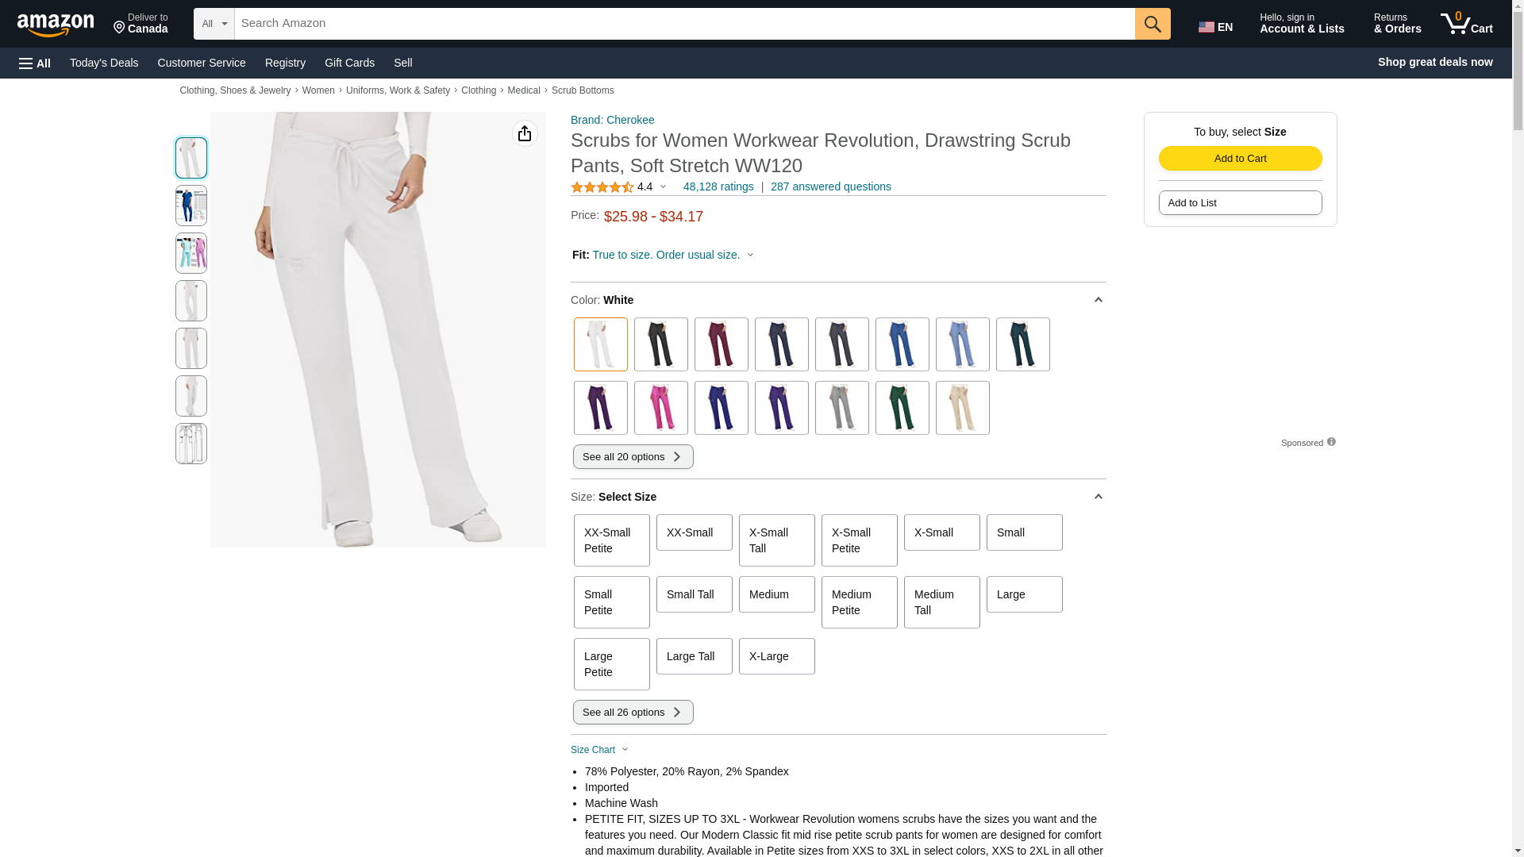Open the 48,128 ratings link

point(718,186)
